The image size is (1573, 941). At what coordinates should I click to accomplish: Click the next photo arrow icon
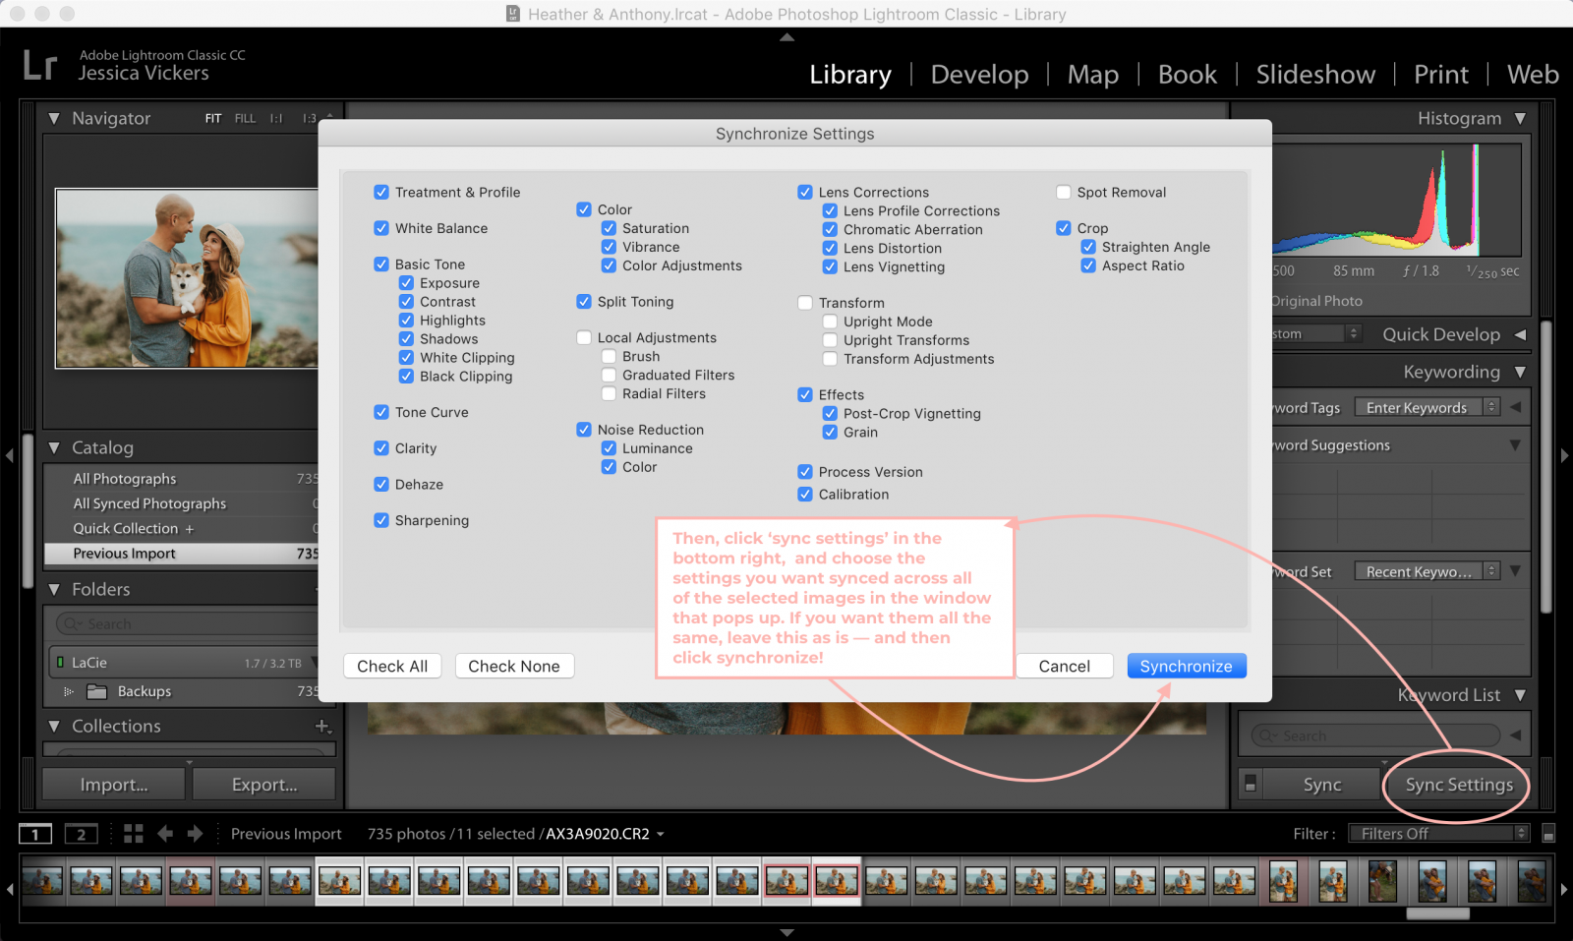(x=196, y=833)
